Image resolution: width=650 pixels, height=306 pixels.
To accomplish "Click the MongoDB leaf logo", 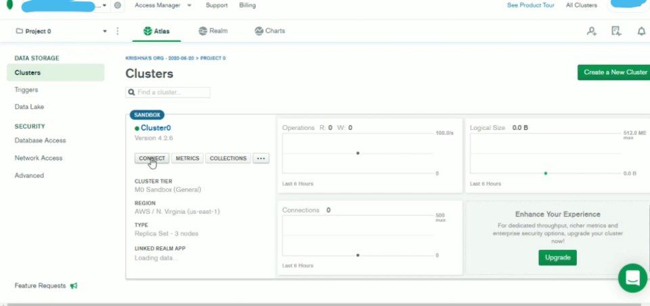I will pos(9,5).
